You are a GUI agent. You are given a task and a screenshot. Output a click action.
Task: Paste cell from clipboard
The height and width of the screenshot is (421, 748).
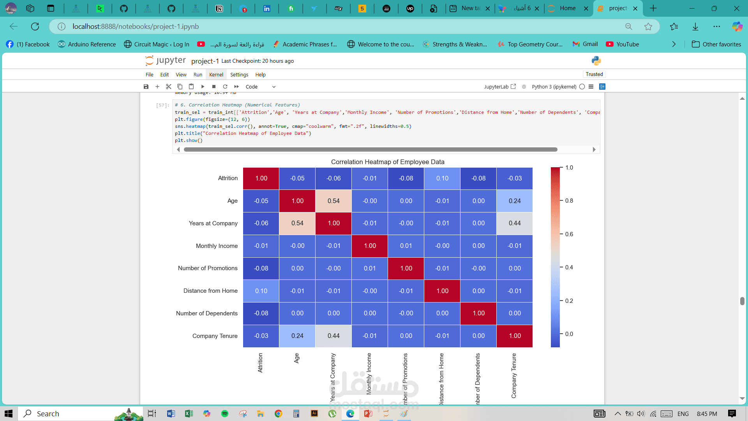[191, 87]
